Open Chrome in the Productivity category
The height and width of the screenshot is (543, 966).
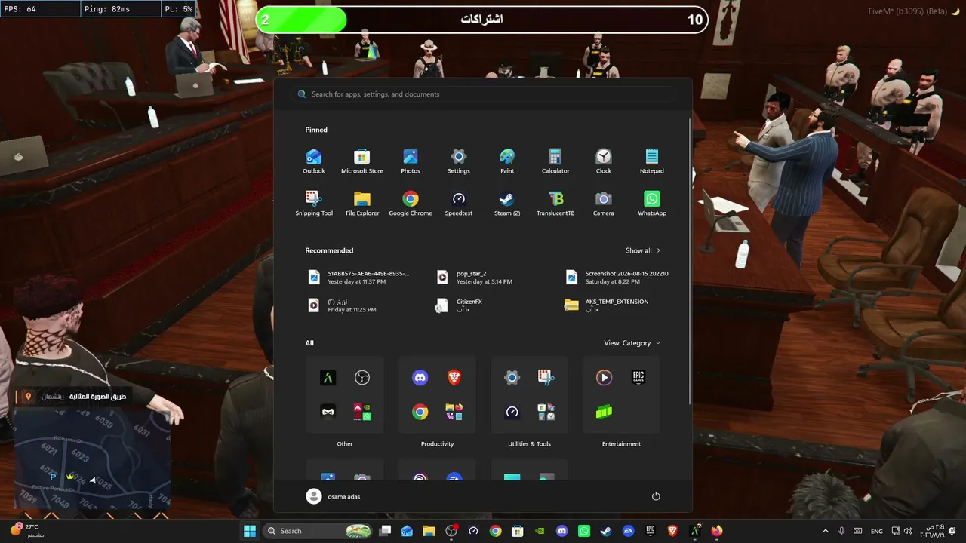coord(420,412)
